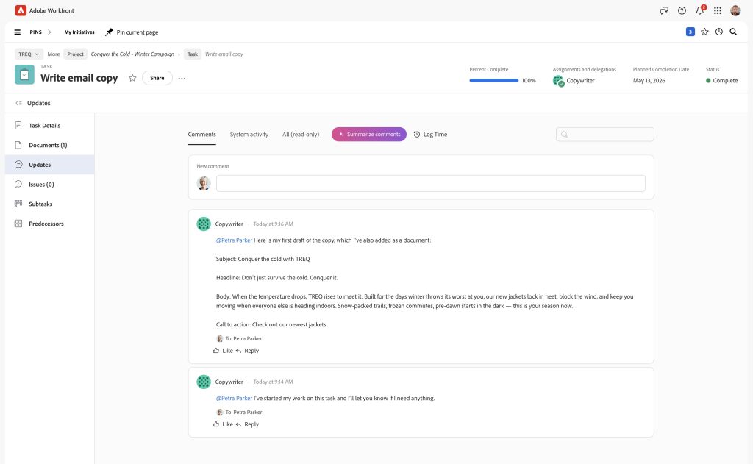The width and height of the screenshot is (753, 464).
Task: Click the Summarize comments button
Action: (x=369, y=135)
